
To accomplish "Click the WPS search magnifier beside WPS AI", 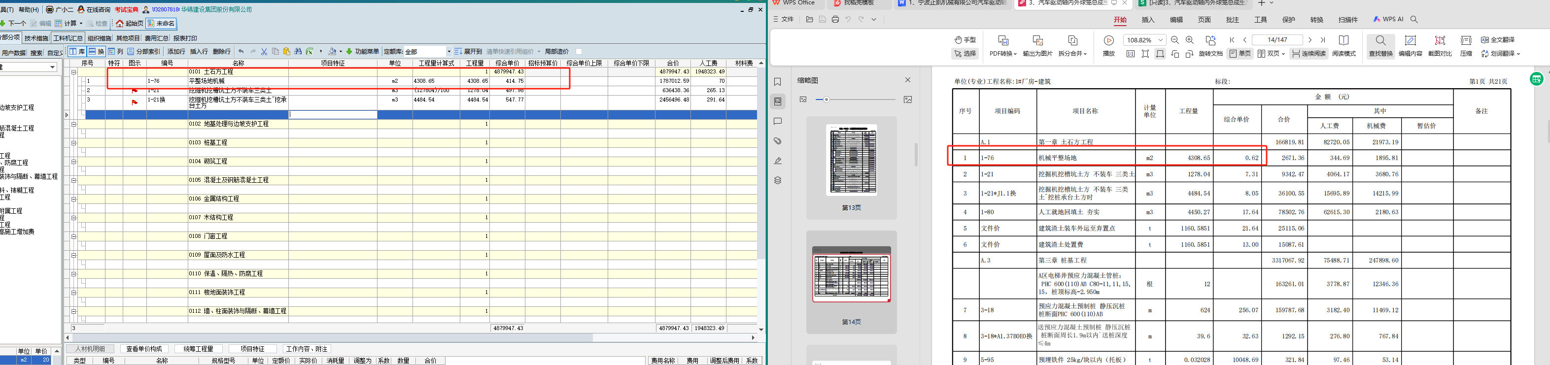I will pyautogui.click(x=1414, y=19).
